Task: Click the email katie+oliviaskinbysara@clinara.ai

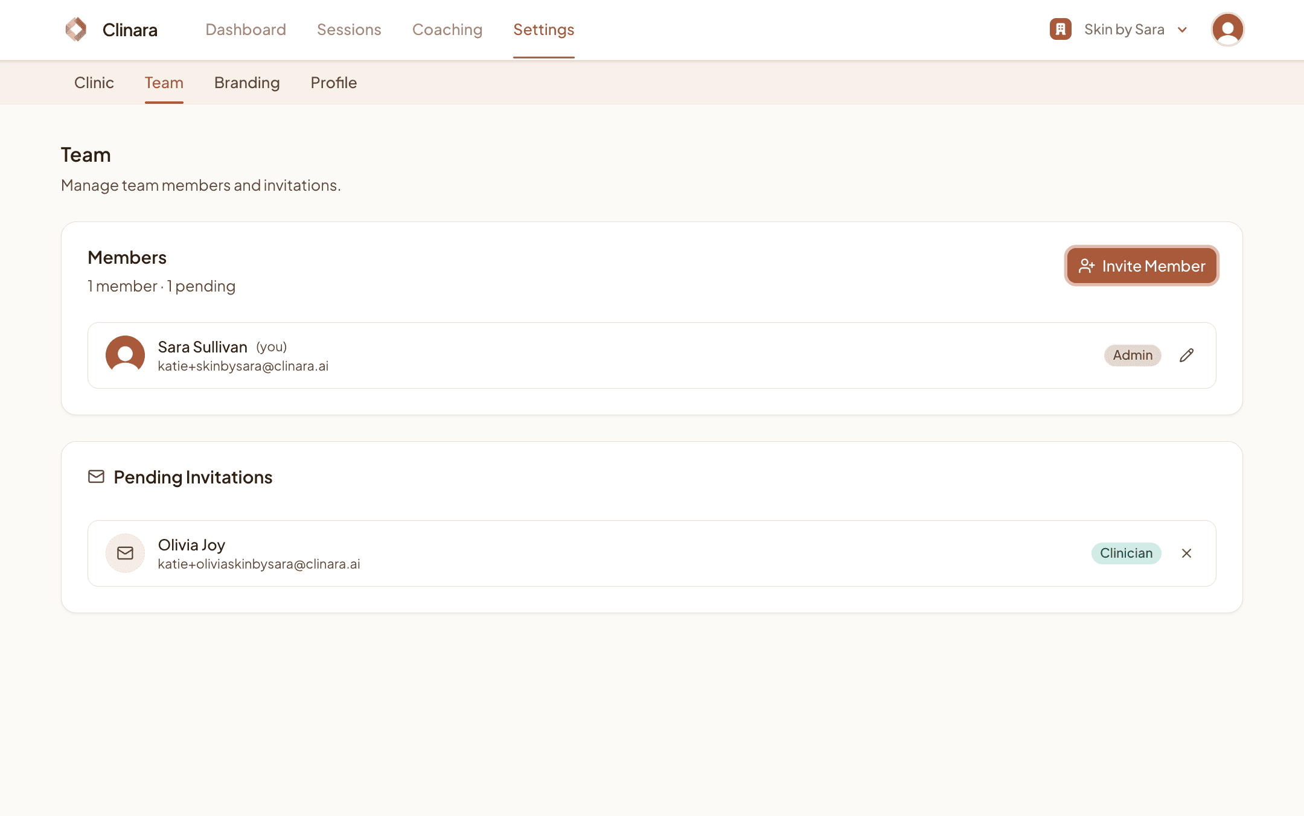Action: tap(259, 564)
